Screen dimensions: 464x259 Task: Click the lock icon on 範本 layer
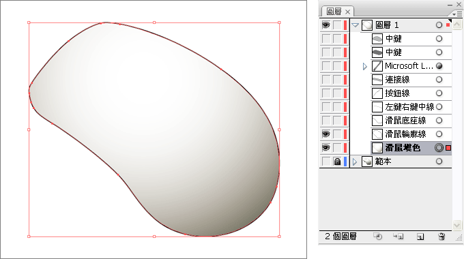337,162
